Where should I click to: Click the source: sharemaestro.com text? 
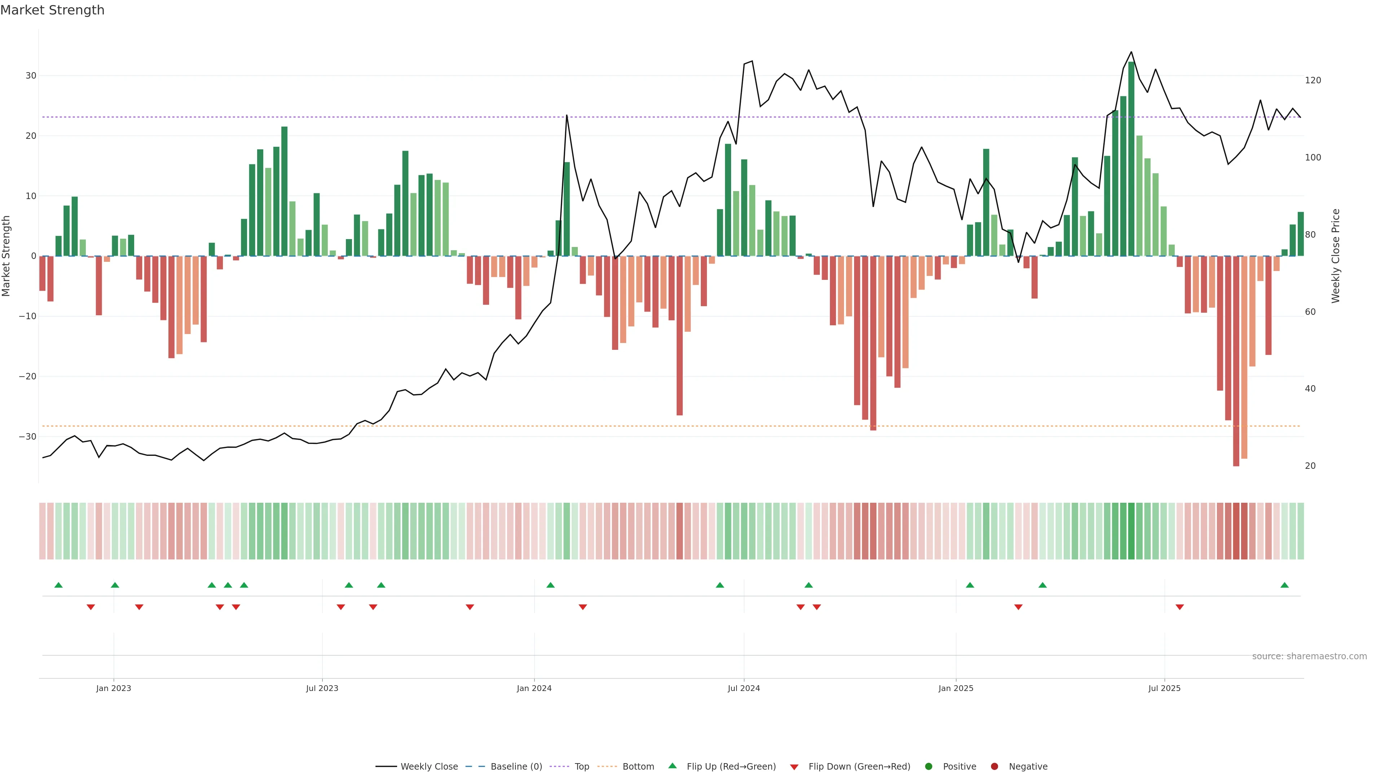1309,656
